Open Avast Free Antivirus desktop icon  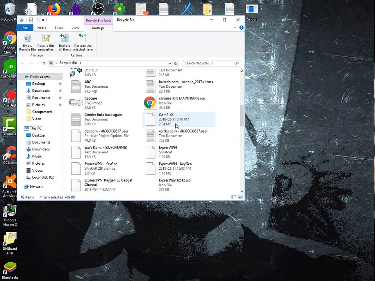click(x=9, y=186)
